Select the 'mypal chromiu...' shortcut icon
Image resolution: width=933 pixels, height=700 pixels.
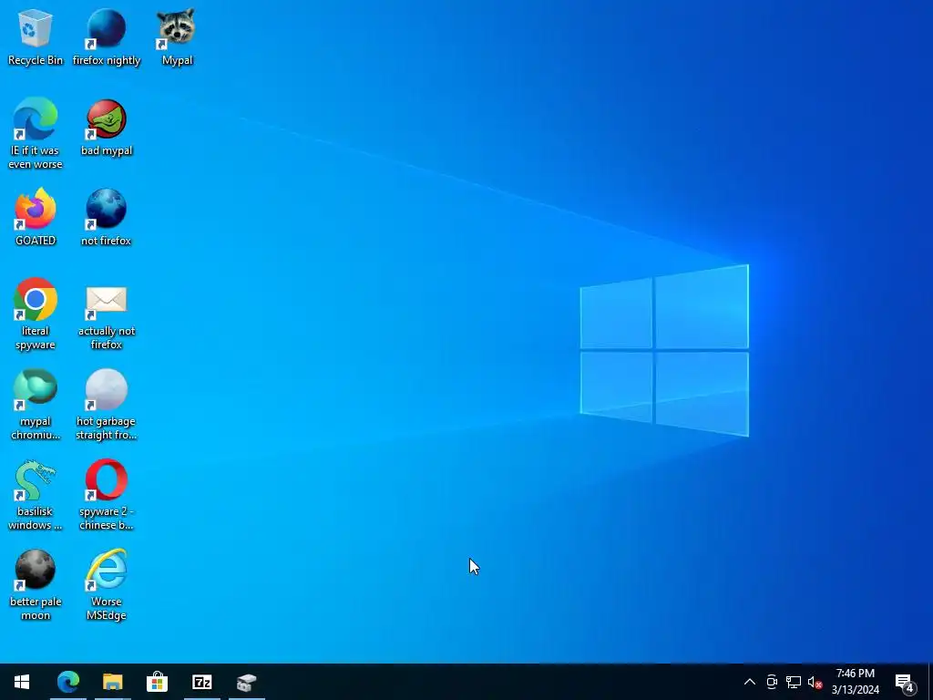coord(36,404)
